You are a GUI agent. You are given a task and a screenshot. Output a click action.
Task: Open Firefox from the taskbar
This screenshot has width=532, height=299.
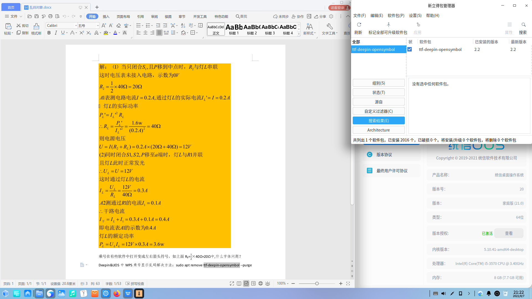[x=117, y=293]
